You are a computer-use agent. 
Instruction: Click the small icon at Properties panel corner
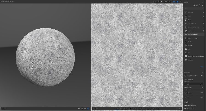click(x=202, y=73)
